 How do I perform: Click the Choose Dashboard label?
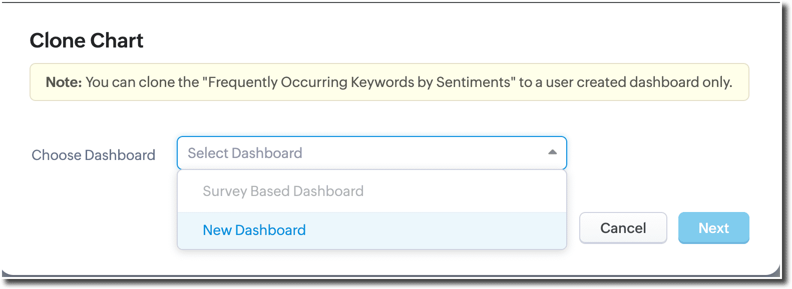(94, 155)
